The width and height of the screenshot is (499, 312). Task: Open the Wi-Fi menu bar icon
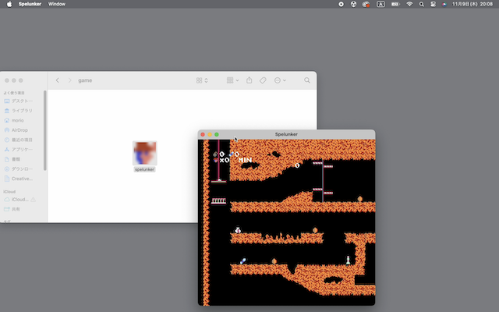pos(409,4)
